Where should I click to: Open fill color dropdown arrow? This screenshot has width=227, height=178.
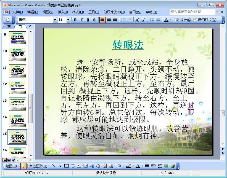click(x=123, y=166)
